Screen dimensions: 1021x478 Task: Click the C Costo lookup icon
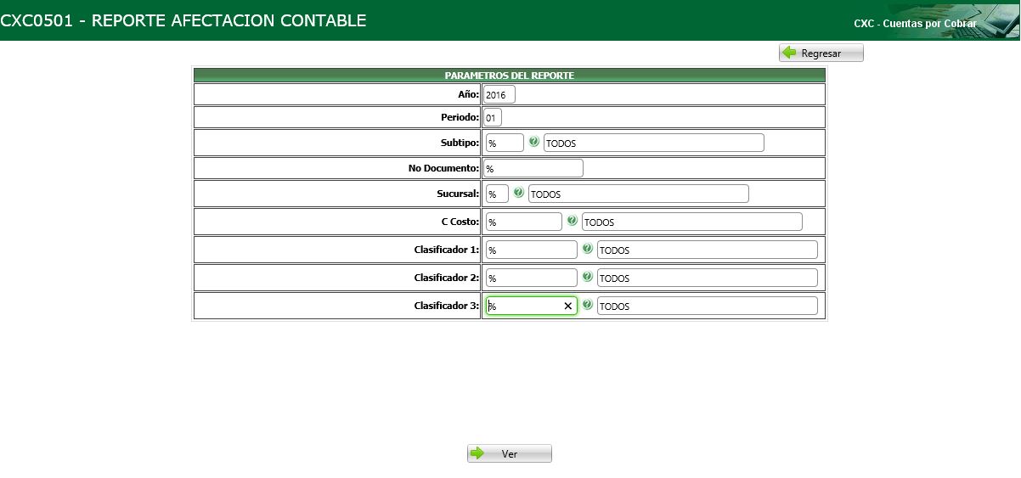(x=573, y=222)
